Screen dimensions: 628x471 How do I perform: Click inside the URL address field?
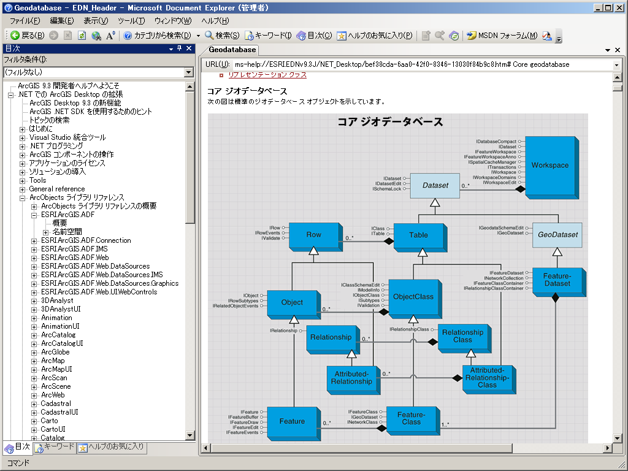423,65
